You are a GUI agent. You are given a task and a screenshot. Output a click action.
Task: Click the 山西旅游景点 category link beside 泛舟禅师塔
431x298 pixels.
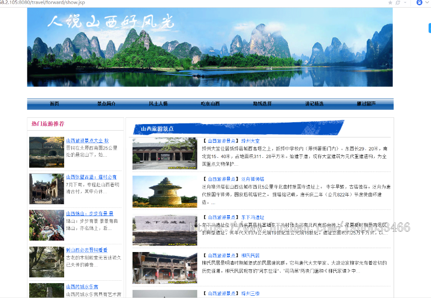(x=222, y=179)
